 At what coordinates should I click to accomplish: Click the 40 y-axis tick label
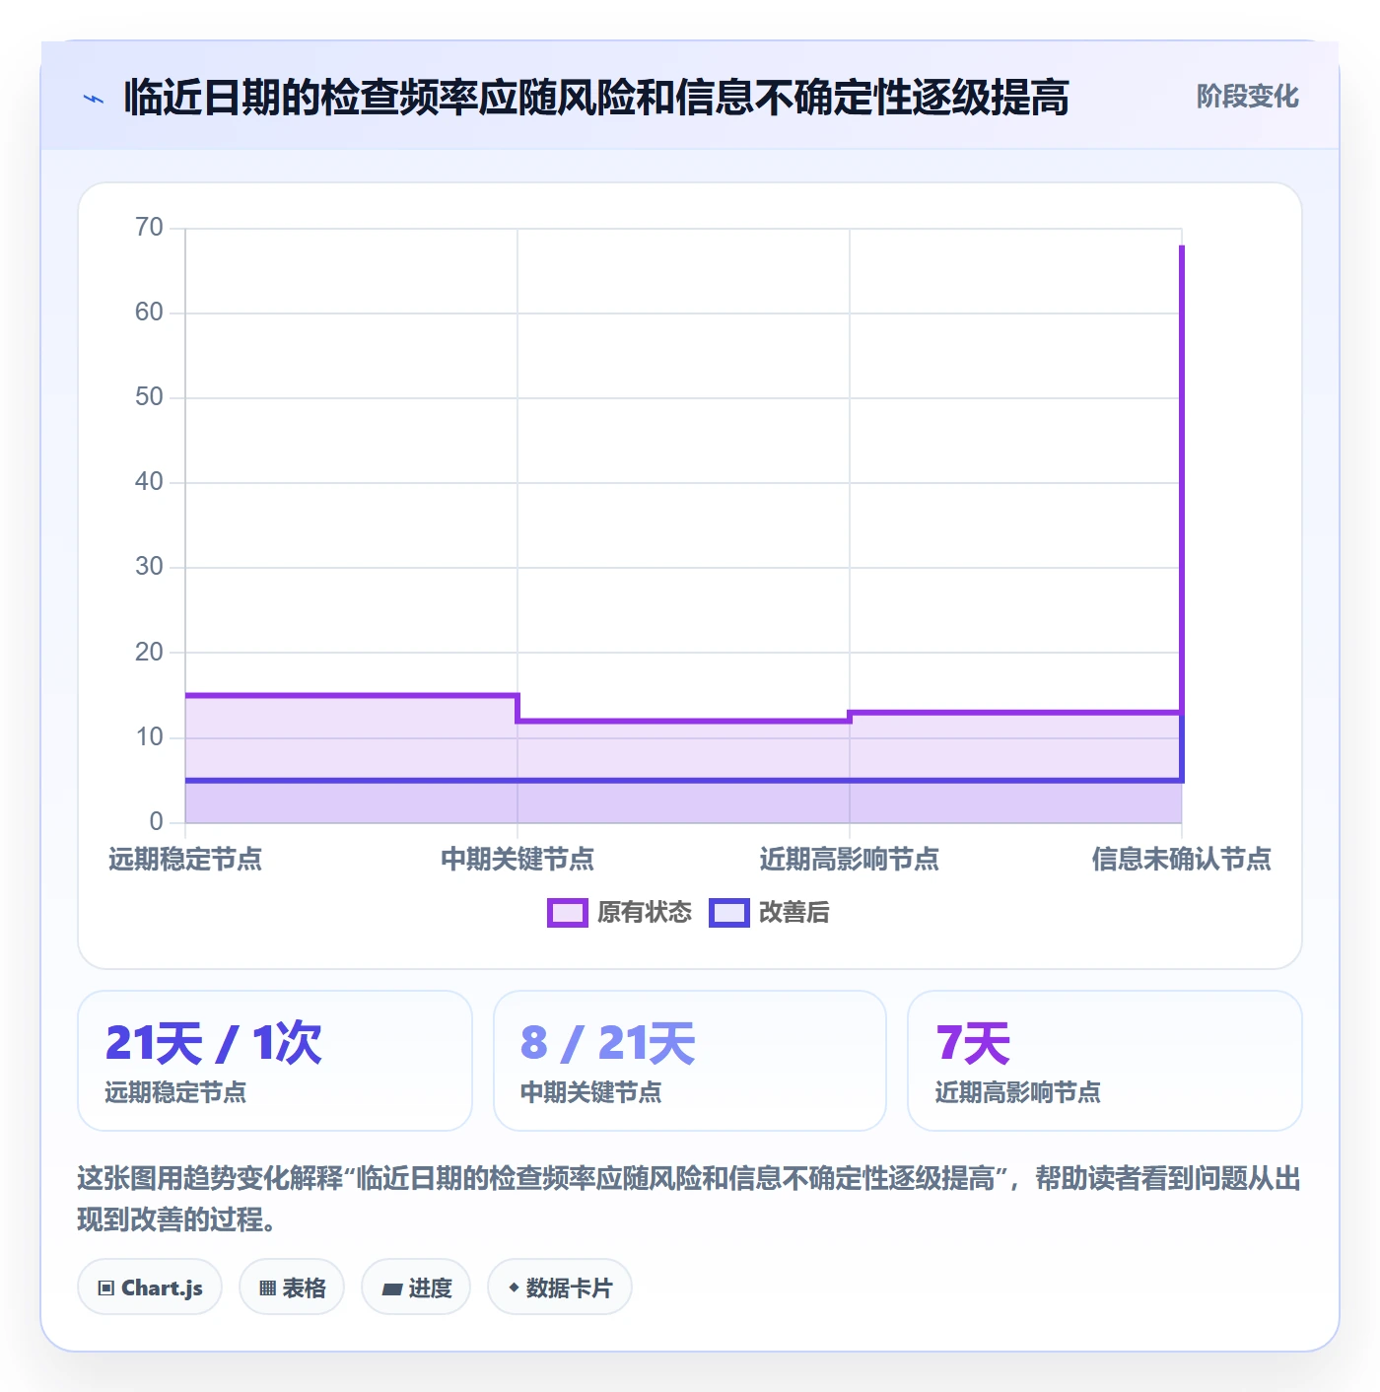tap(149, 482)
